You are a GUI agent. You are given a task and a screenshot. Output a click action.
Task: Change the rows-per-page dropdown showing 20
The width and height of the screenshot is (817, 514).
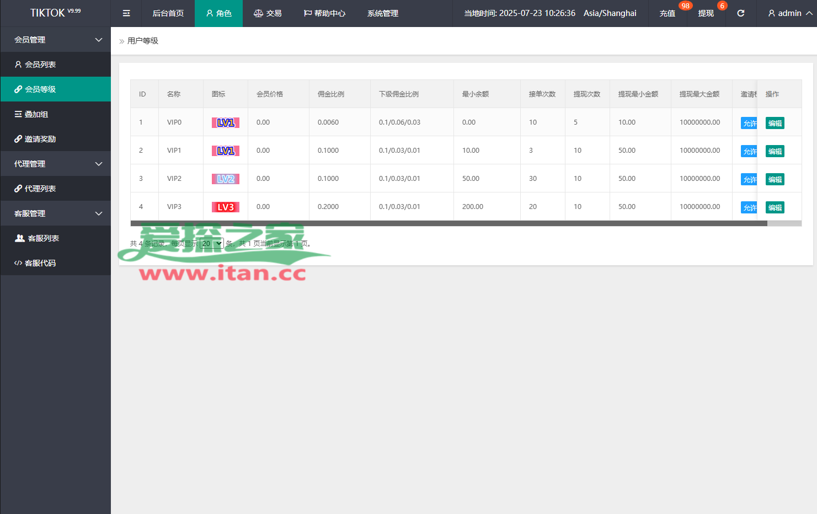click(x=211, y=243)
